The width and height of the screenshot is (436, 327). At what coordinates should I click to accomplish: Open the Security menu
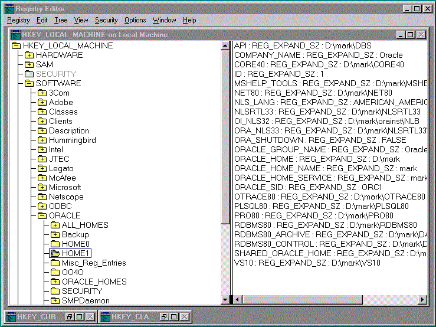coord(106,20)
